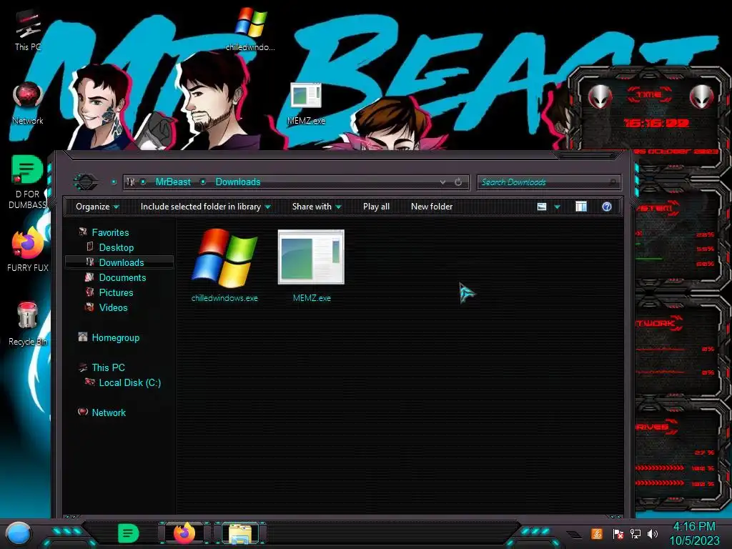The width and height of the screenshot is (732, 549).
Task: Open Videos in navigation pane
Action: (114, 307)
